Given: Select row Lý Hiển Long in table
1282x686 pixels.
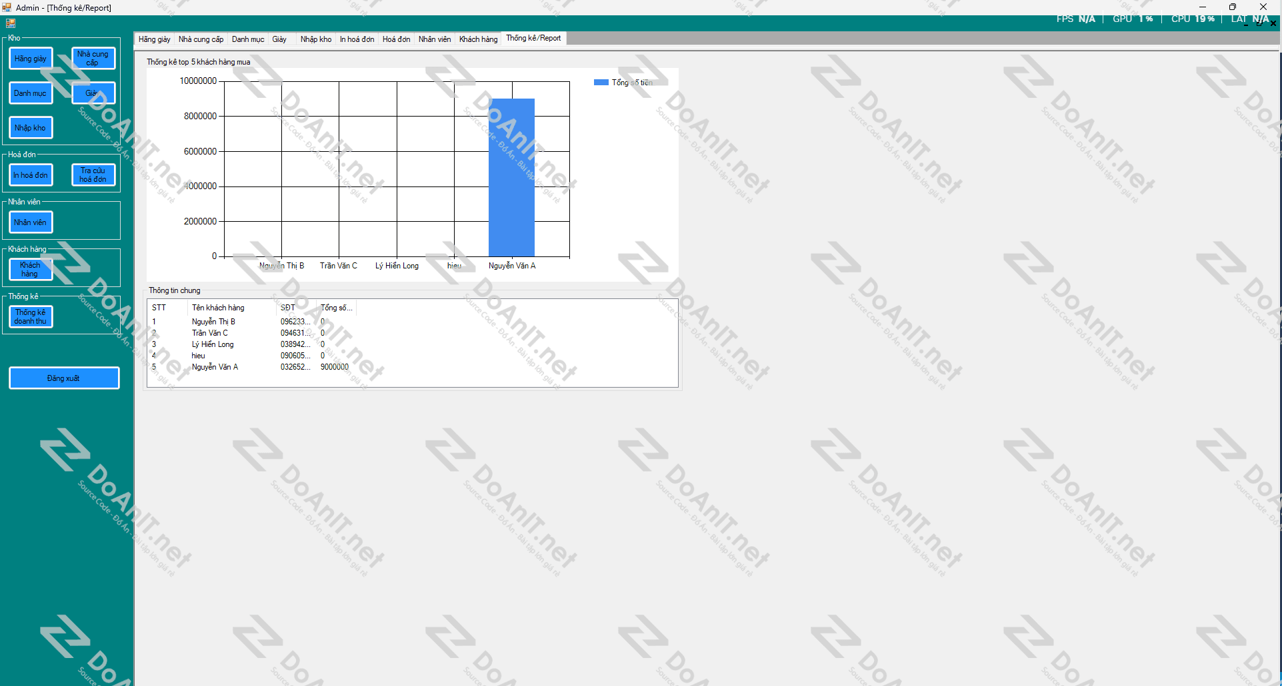Looking at the screenshot, I should point(252,344).
